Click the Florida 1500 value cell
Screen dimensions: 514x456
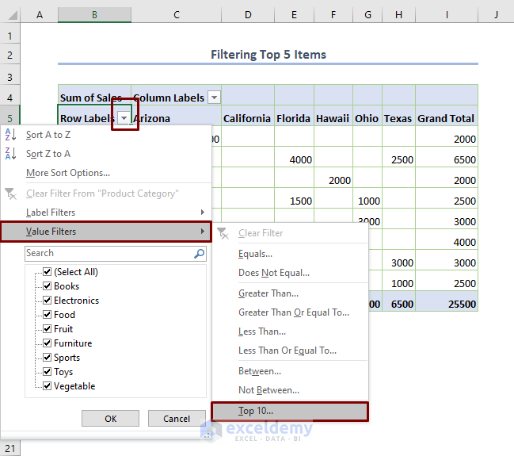pos(294,198)
